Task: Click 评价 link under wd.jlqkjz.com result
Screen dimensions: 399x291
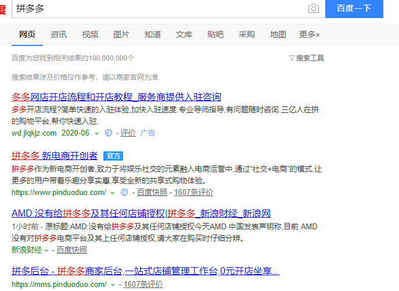Action: tap(128, 133)
